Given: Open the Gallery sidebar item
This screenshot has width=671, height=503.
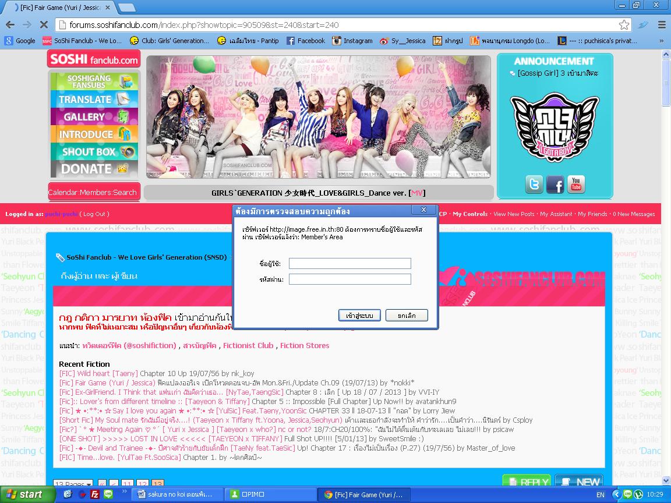Looking at the screenshot, I should (x=94, y=116).
